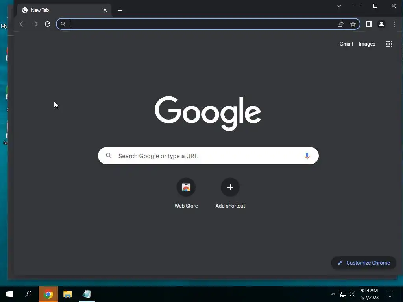
Task: Open the Web Store shortcut
Action: (186, 193)
